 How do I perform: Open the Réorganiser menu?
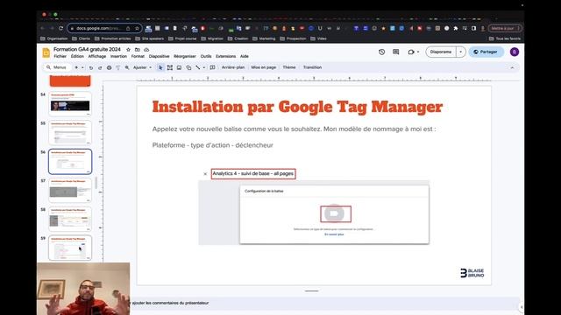[185, 56]
